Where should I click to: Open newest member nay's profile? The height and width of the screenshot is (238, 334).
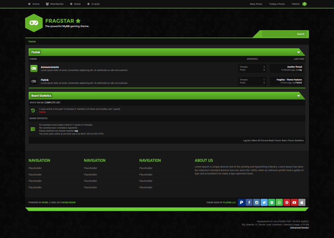(76, 131)
